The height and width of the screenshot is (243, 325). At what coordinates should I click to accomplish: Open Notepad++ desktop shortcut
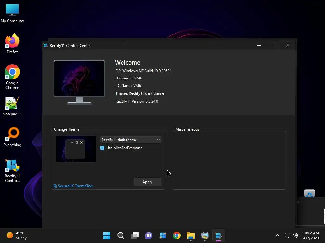click(x=12, y=106)
